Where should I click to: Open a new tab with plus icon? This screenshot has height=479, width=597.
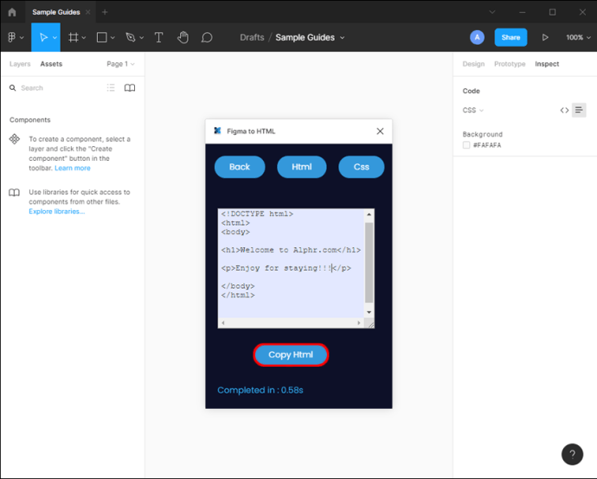pos(105,12)
